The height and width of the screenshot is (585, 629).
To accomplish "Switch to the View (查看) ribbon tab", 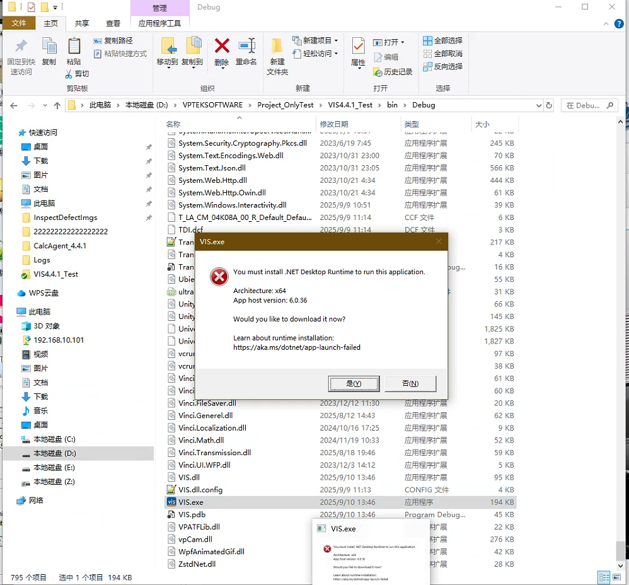I will pos(113,23).
